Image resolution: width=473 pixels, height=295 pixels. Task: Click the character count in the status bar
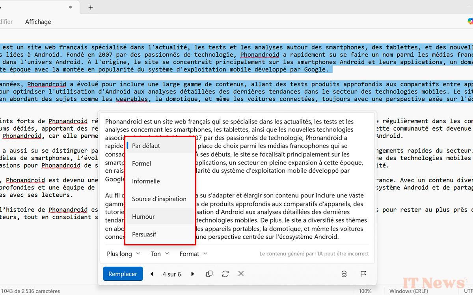[30, 291]
